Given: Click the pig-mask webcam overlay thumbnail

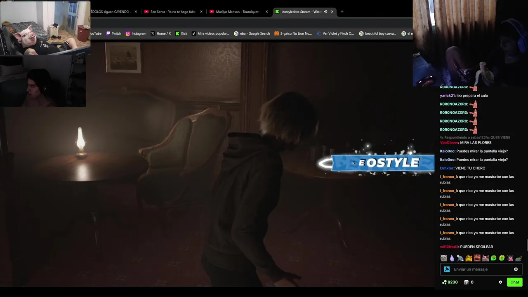Looking at the screenshot, I should point(45,28).
